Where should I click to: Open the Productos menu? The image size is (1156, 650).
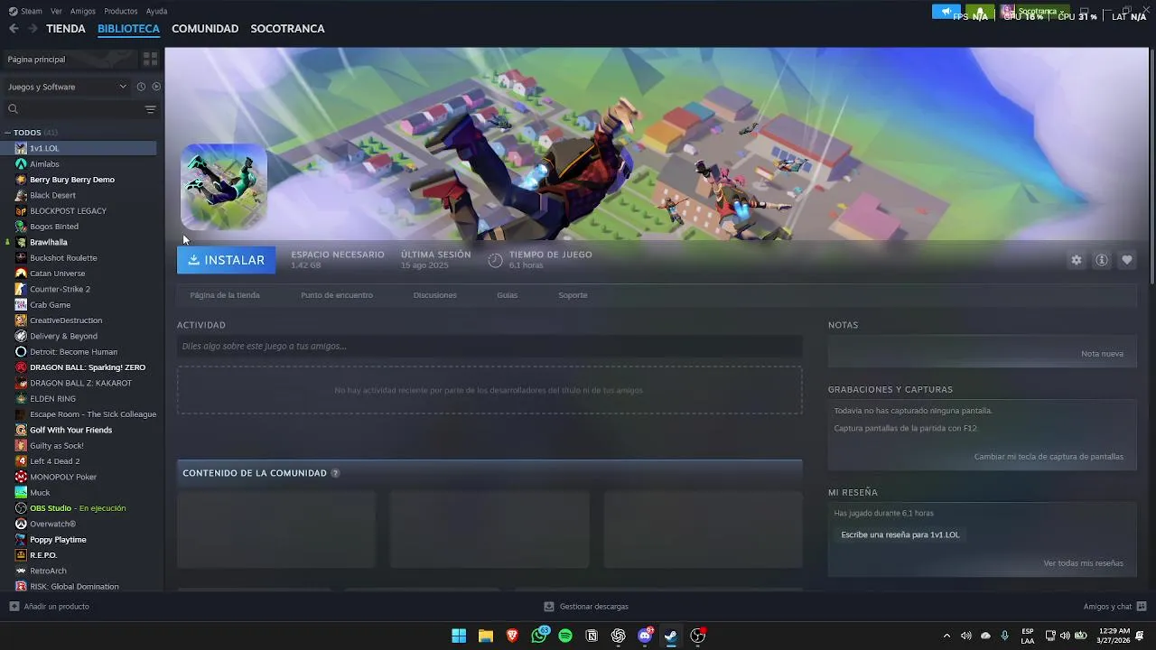pos(121,11)
